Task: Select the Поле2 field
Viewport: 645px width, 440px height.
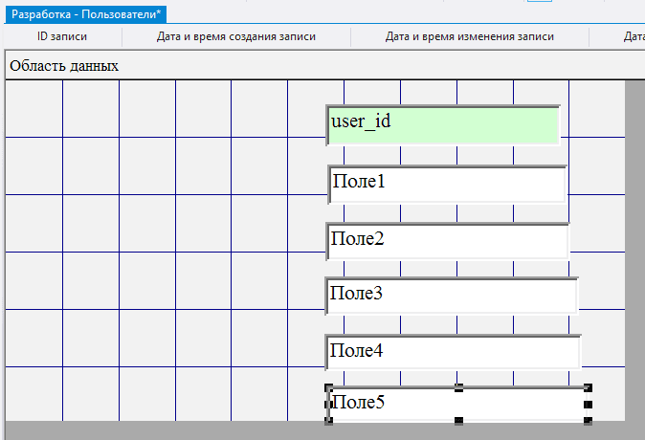Action: (447, 240)
